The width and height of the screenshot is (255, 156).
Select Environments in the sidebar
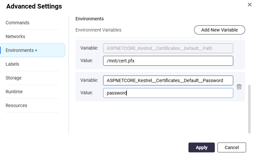click(20, 50)
